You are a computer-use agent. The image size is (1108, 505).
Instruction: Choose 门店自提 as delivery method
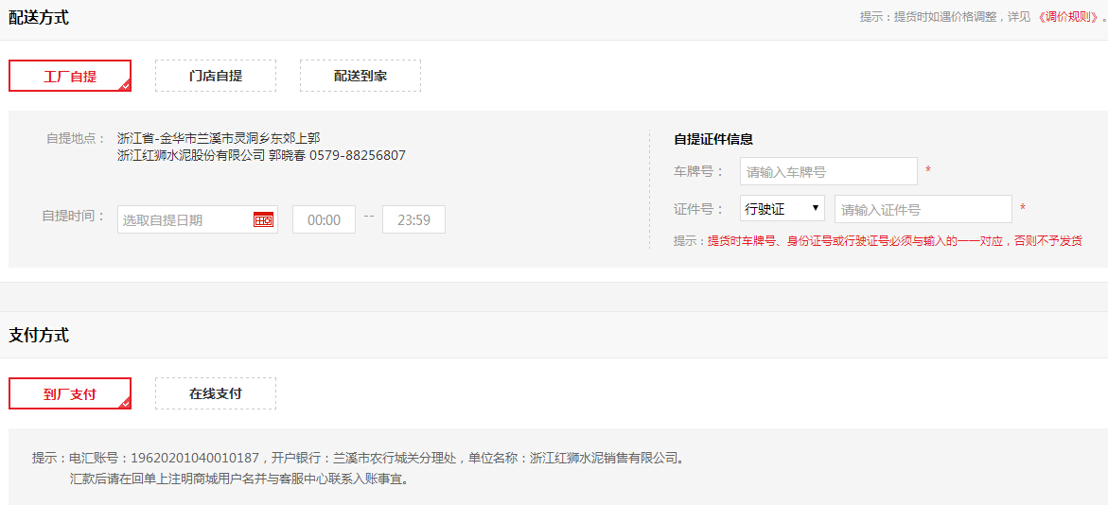click(x=216, y=76)
